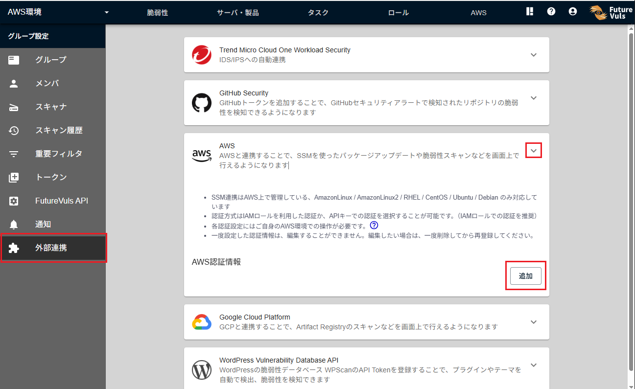Open the help question mark icon in header
The width and height of the screenshot is (635, 389).
tap(551, 12)
